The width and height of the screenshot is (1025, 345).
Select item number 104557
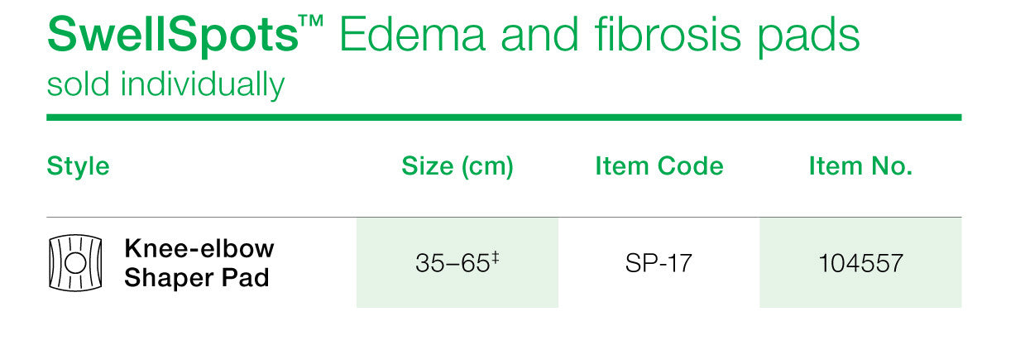tap(860, 264)
